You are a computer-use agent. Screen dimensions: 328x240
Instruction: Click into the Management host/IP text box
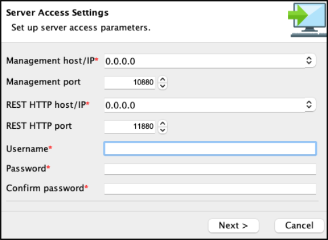point(204,61)
